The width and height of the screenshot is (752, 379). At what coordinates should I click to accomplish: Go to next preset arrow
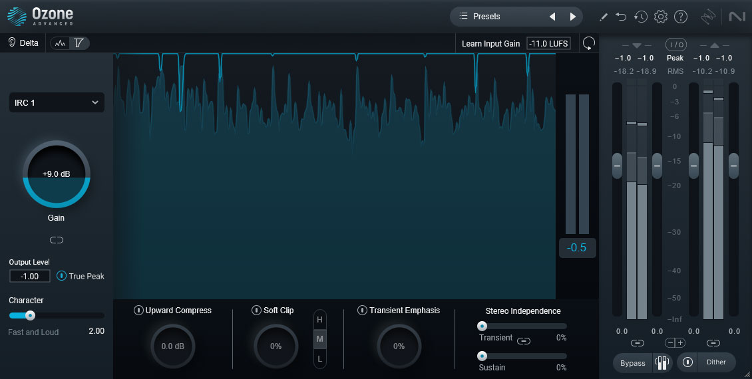[x=573, y=17]
